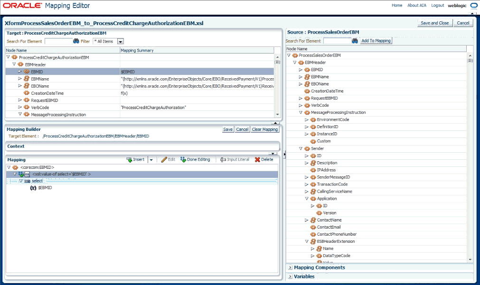Screen dimensions: 480x285
Task: Expand RequestEBMID in the Target tree
Action: (x=20, y=100)
